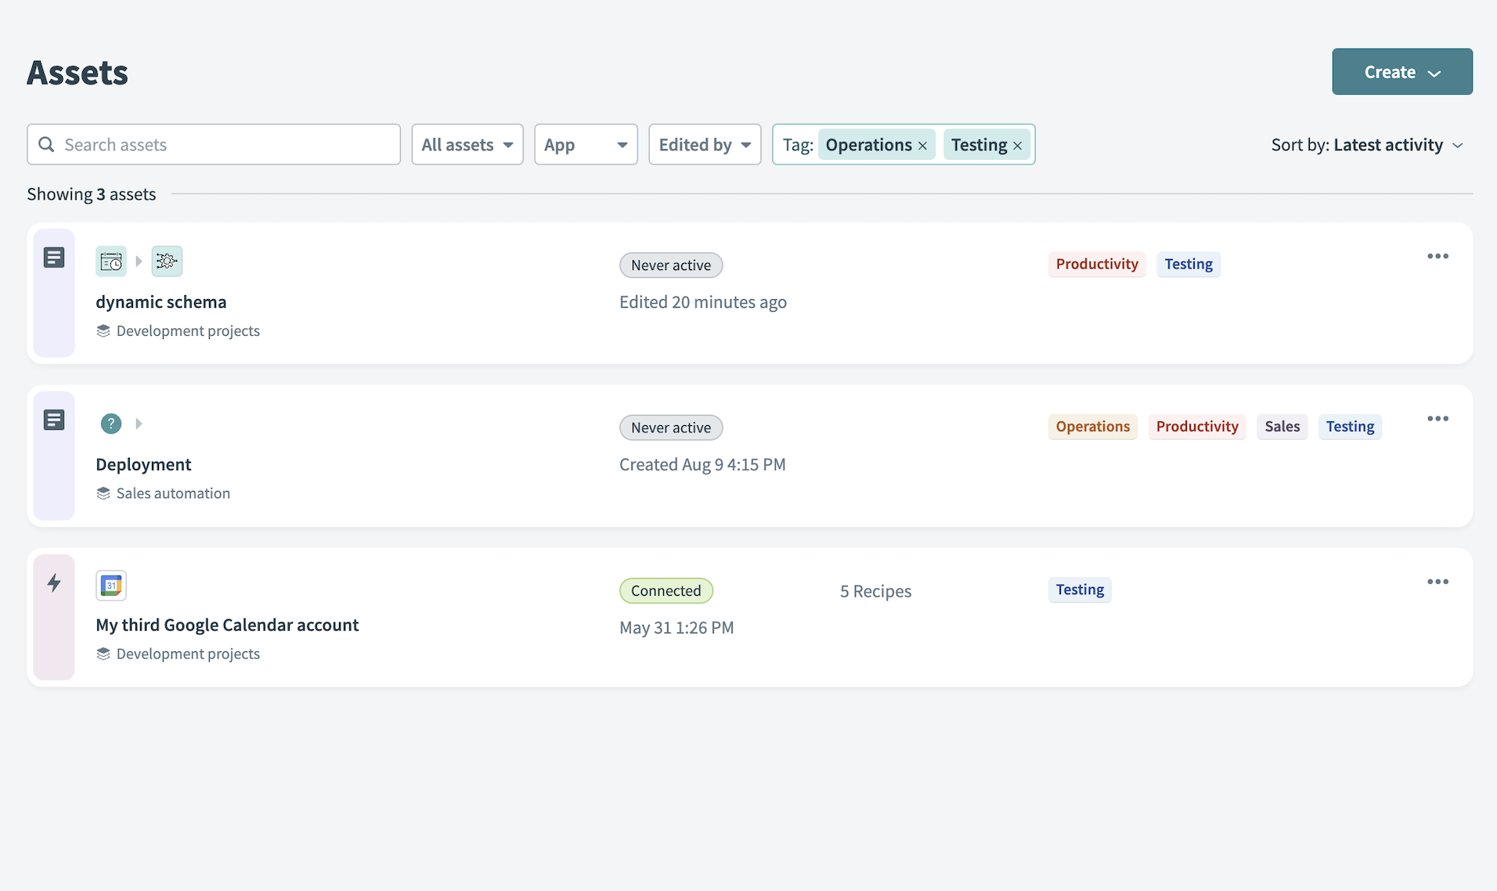Click the scheduler trigger icon on dynamic schema
This screenshot has width=1497, height=891.
[x=111, y=262]
